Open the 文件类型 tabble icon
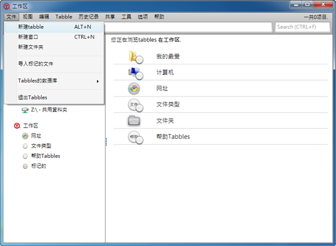This screenshot has height=246, width=336. [136, 105]
